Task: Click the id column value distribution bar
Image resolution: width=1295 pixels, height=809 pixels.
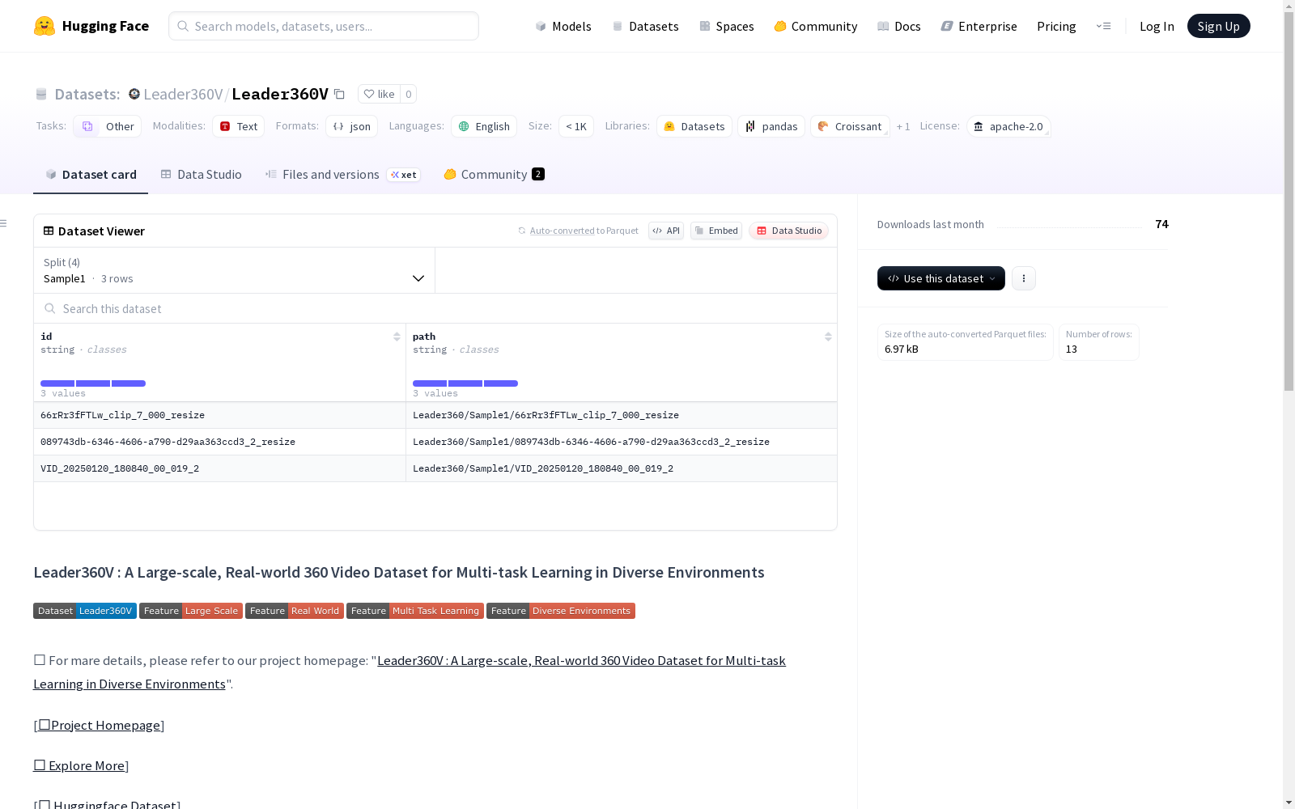Action: pos(93,383)
